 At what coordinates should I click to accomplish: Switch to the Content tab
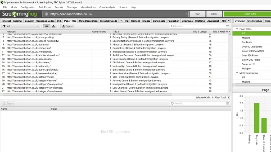pos(135,21)
